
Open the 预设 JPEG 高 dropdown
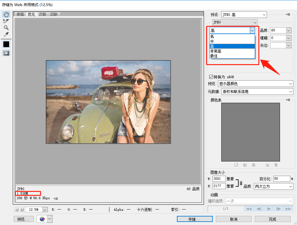[244, 15]
